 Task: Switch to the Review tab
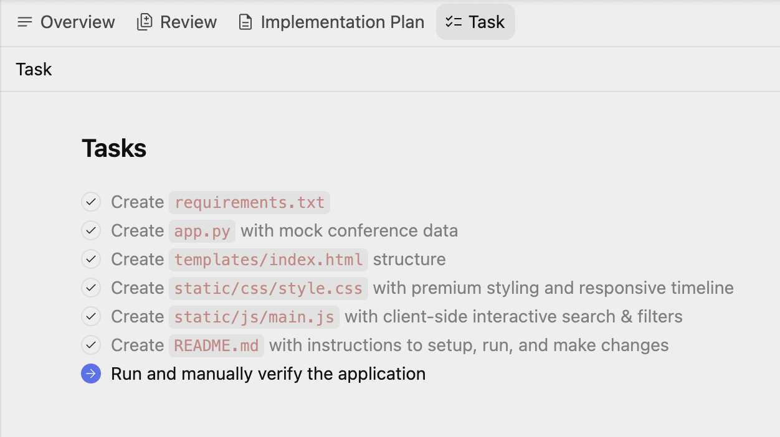point(177,22)
